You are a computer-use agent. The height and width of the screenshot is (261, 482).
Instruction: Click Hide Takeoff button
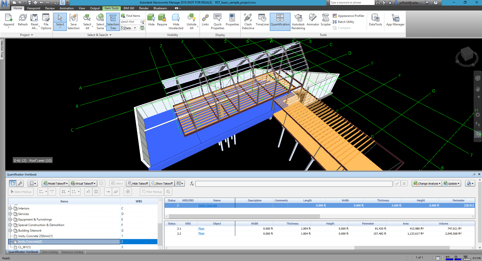(138, 183)
